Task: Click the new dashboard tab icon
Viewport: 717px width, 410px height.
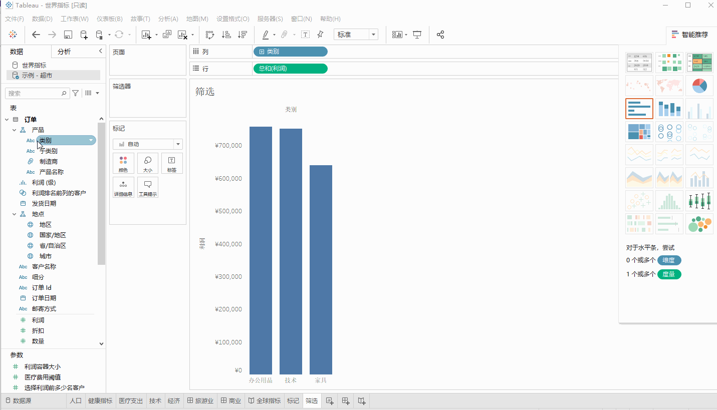Action: [x=346, y=401]
